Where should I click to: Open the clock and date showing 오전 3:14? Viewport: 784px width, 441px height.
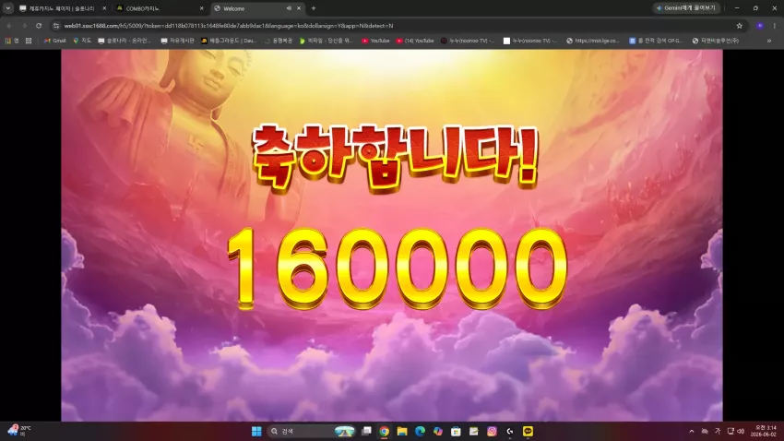point(766,431)
